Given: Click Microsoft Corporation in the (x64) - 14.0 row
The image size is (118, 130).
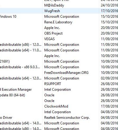Looking at the screenshot, I should (x=62, y=123).
